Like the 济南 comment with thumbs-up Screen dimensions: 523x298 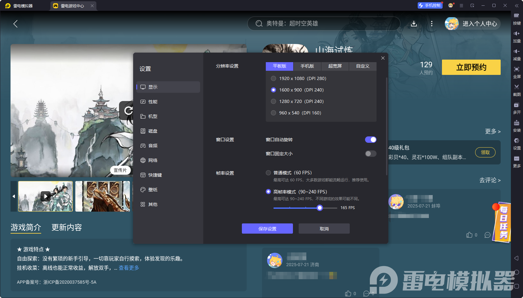pyautogui.click(x=348, y=294)
